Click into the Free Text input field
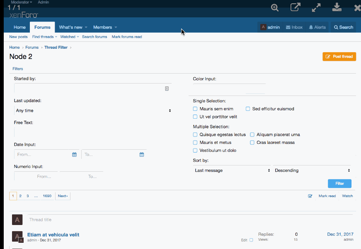Image resolution: width=361 pixels, height=249 pixels. coord(93,133)
